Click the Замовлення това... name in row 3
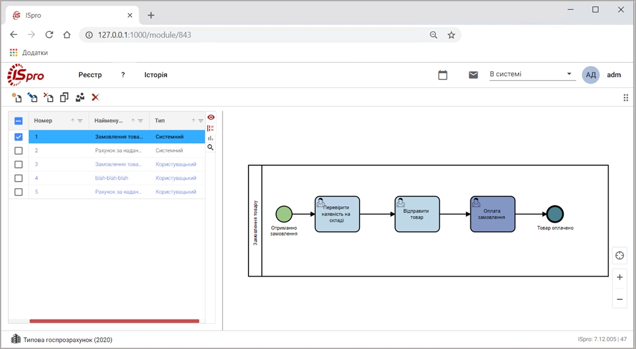Image resolution: width=636 pixels, height=349 pixels. (x=118, y=164)
